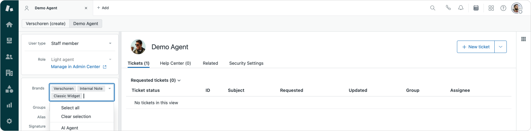The image size is (531, 131).
Task: Click the search magnifier icon
Action: tap(433, 8)
